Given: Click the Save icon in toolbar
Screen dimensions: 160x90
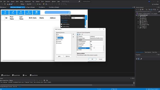Looking at the screenshot, I should tap(10, 4).
